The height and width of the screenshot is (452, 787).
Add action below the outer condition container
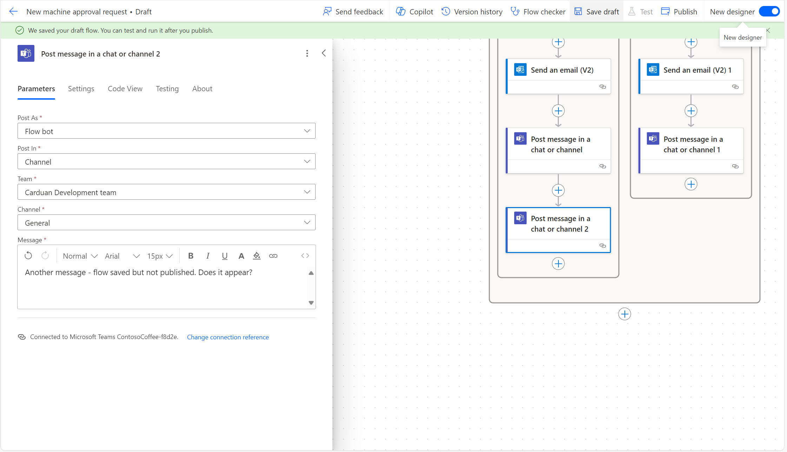[x=624, y=314]
